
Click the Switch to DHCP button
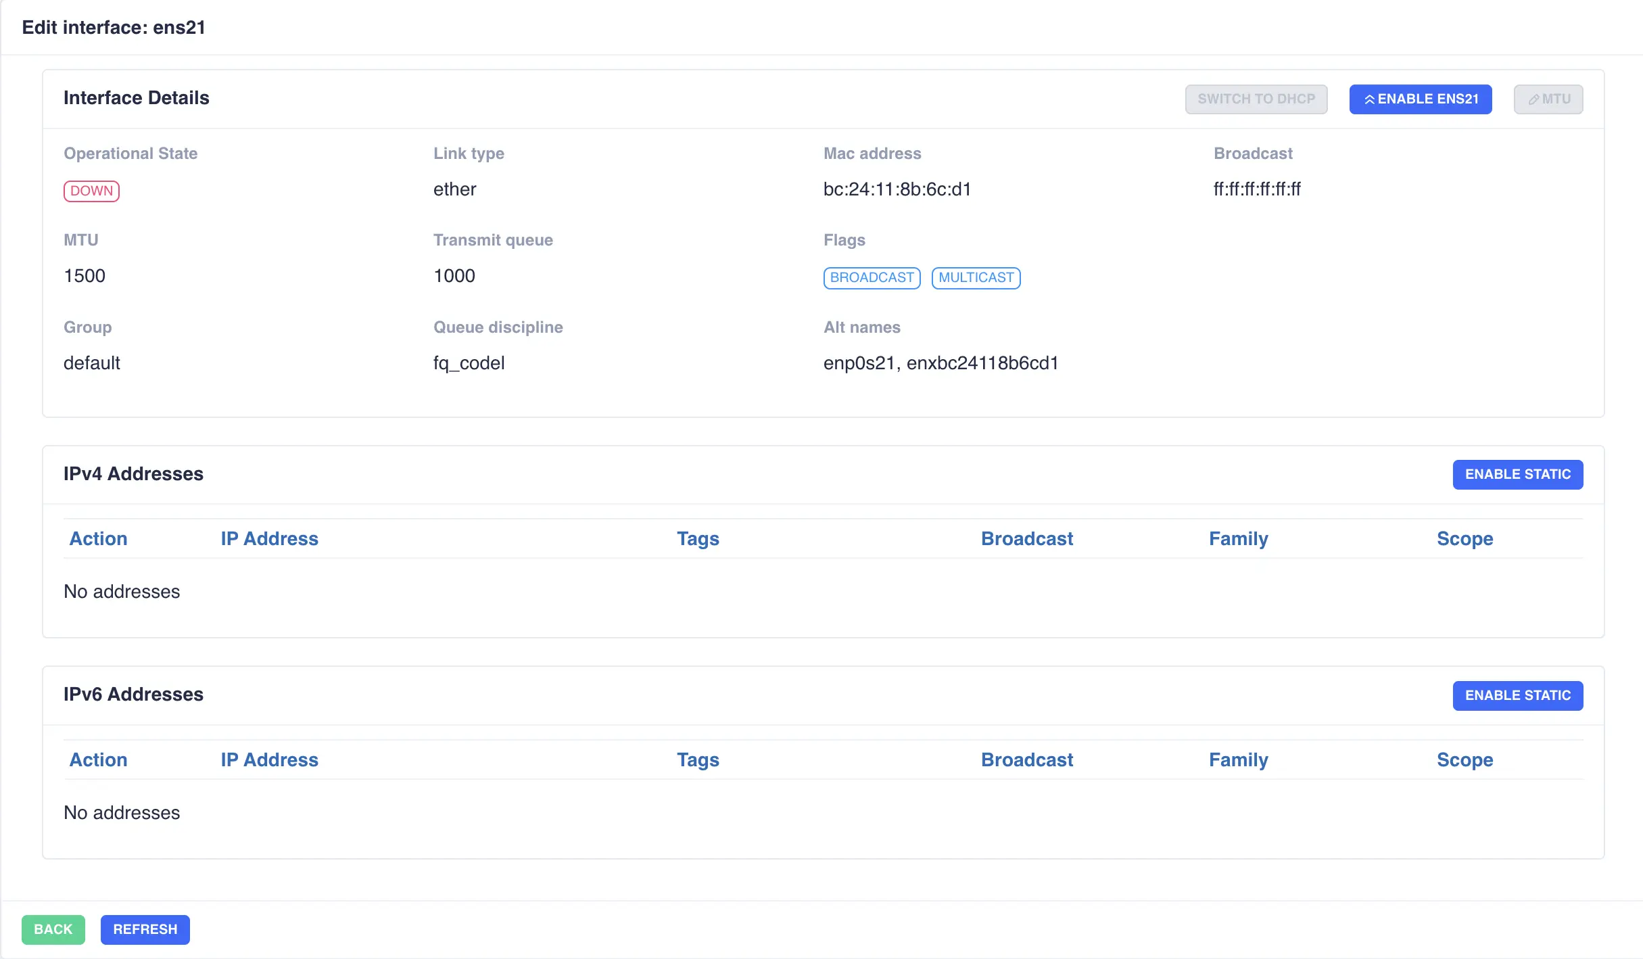point(1256,99)
